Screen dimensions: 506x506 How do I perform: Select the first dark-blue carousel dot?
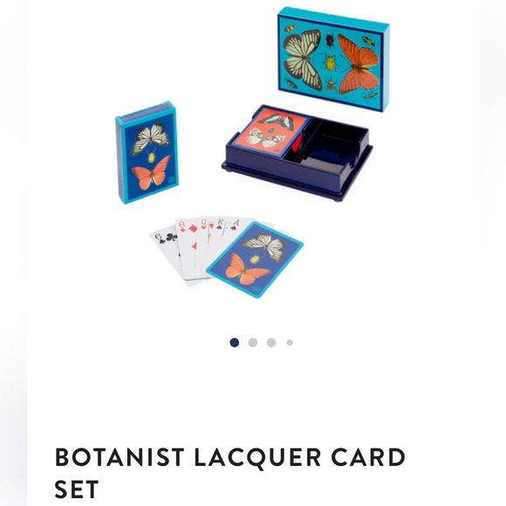click(235, 342)
